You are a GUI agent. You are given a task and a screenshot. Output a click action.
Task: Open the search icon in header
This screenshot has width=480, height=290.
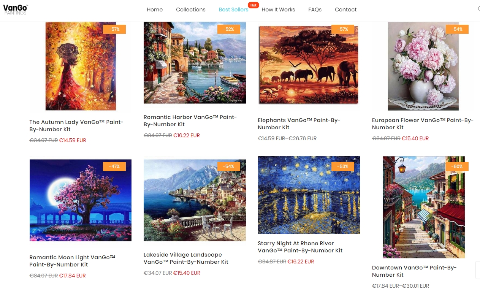pyautogui.click(x=478, y=9)
